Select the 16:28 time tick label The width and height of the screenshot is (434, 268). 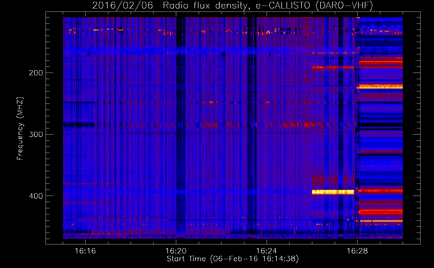pos(357,251)
